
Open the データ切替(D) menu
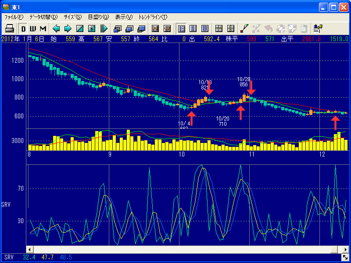pyautogui.click(x=43, y=17)
